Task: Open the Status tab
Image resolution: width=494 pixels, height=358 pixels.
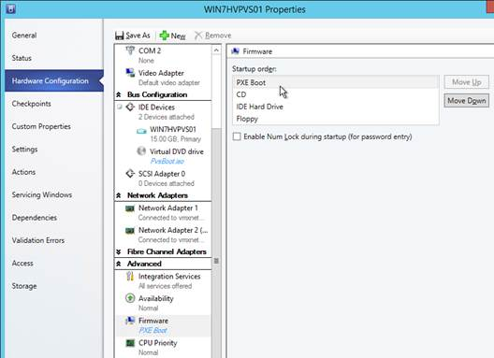Action: (x=22, y=58)
